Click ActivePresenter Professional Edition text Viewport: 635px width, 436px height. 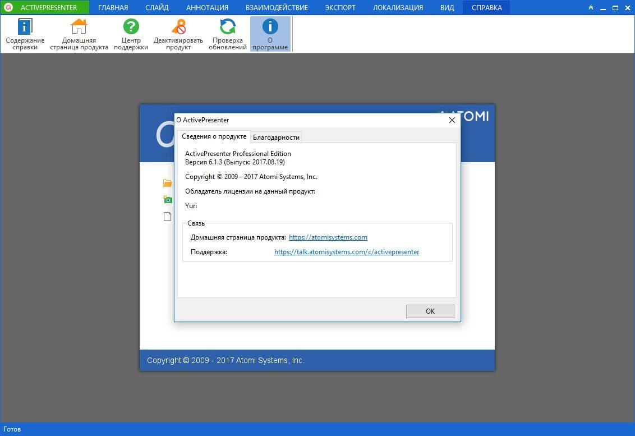point(238,154)
